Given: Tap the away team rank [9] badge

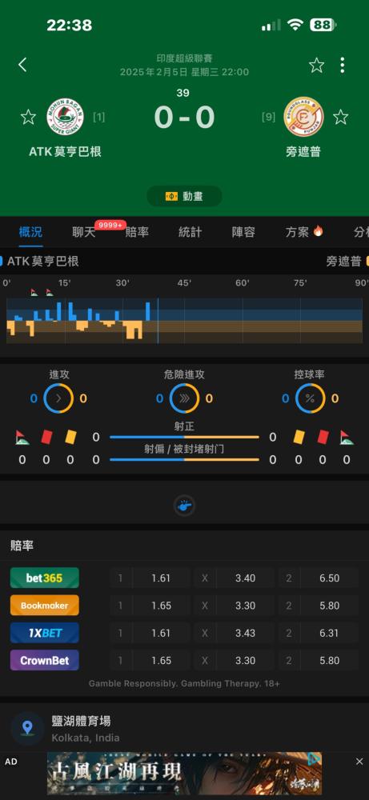Looking at the screenshot, I should [x=268, y=118].
